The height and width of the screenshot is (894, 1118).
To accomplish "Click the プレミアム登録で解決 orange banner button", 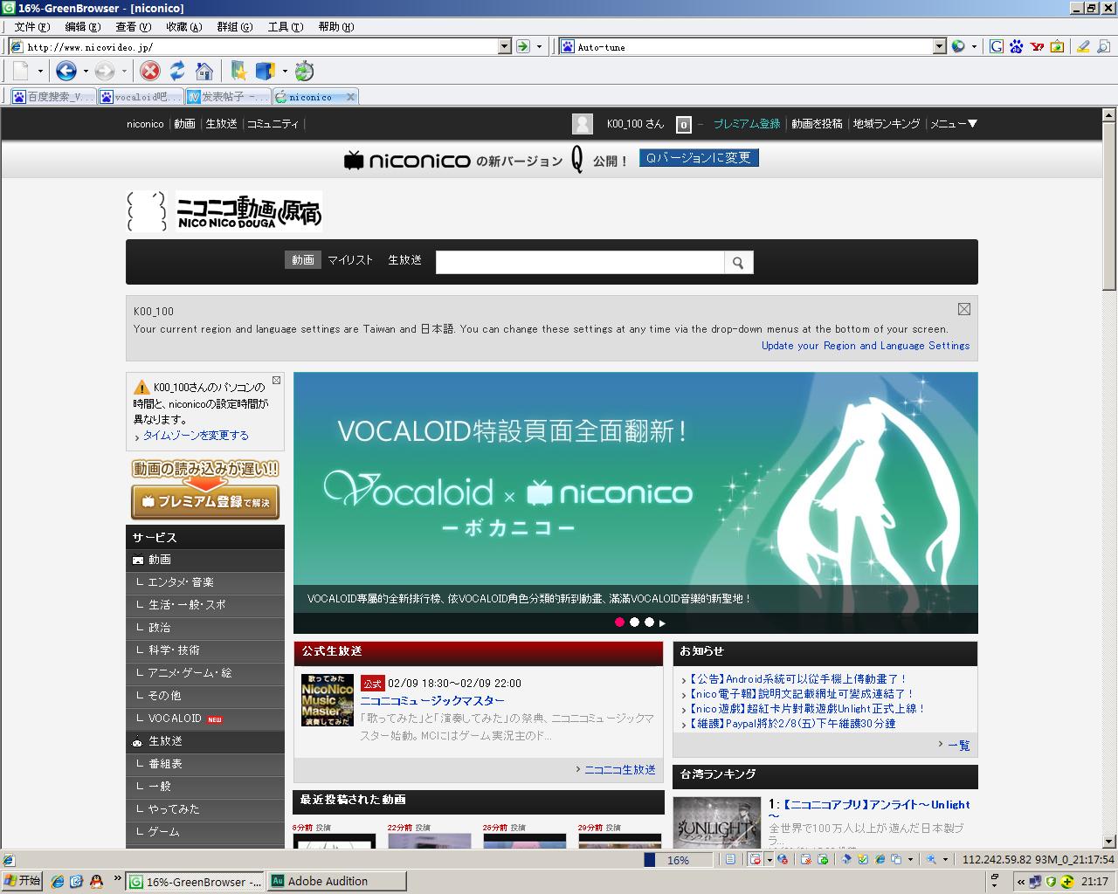I will (204, 501).
